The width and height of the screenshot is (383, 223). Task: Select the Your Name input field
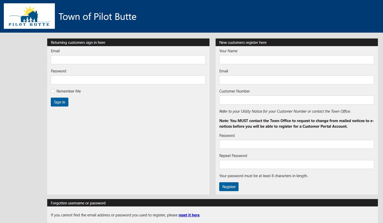296,60
